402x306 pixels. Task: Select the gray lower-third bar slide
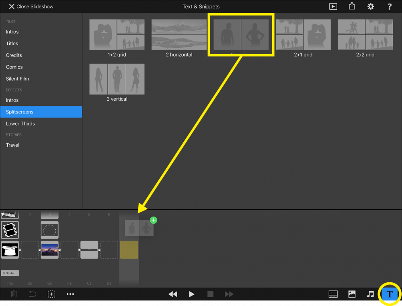pos(89,250)
